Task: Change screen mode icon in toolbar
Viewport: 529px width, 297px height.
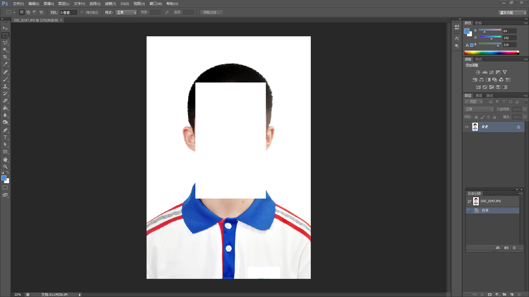Action: pyautogui.click(x=5, y=195)
